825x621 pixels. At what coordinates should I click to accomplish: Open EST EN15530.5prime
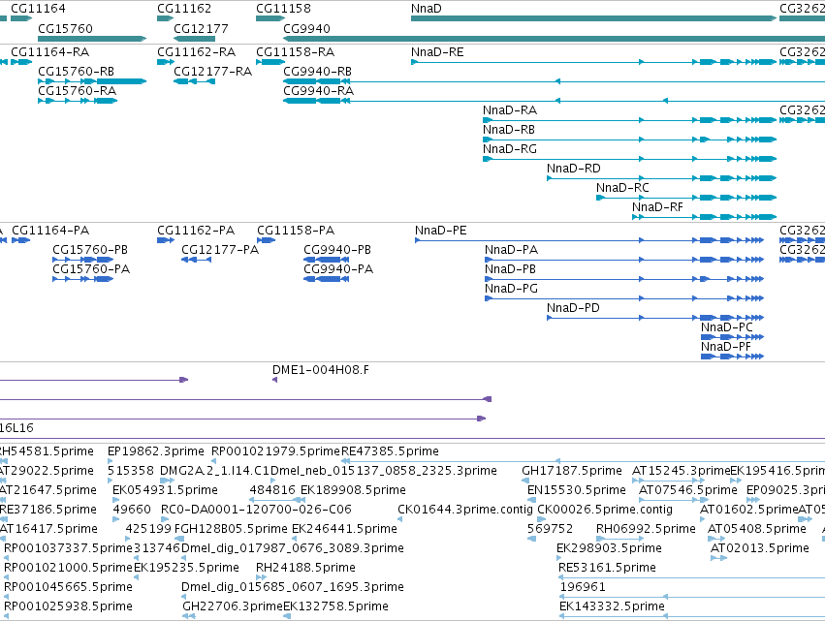coord(577,490)
